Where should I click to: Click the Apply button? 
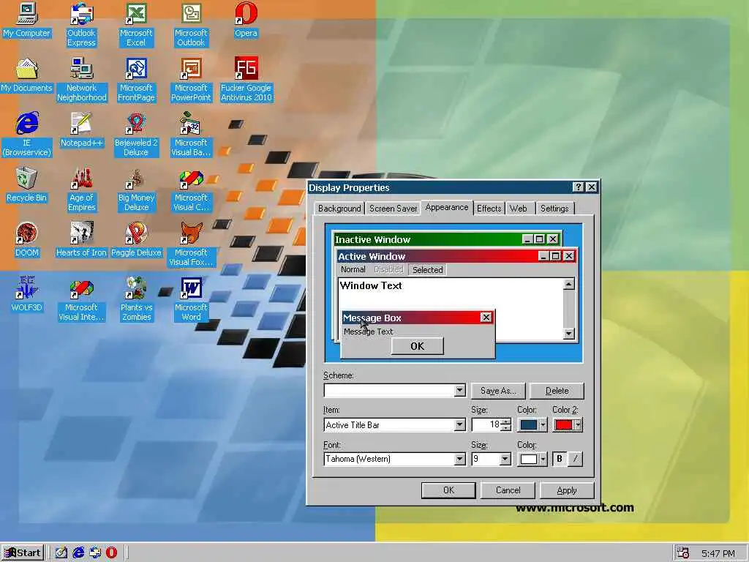click(567, 490)
